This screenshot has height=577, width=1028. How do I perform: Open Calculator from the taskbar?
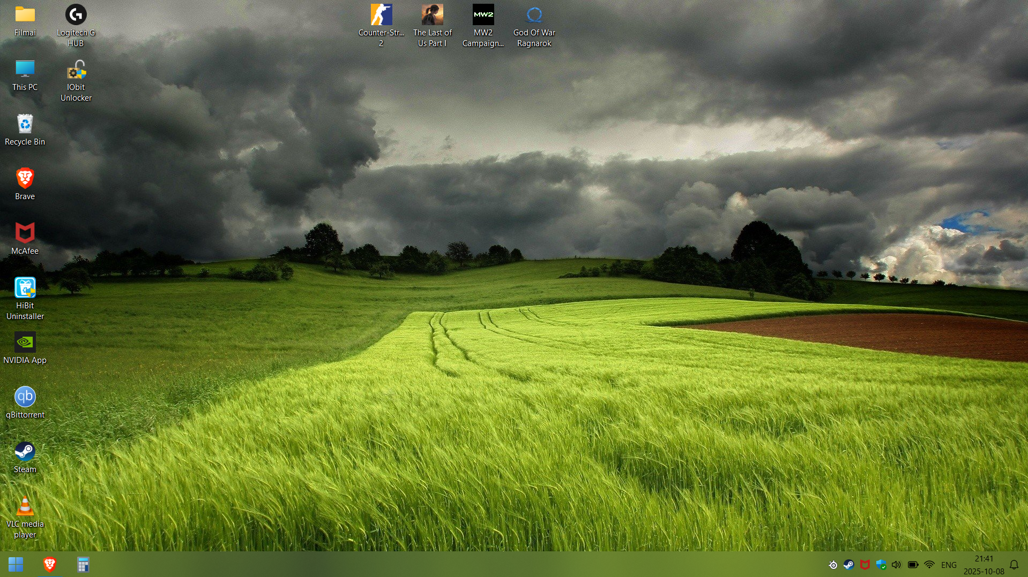click(x=83, y=564)
